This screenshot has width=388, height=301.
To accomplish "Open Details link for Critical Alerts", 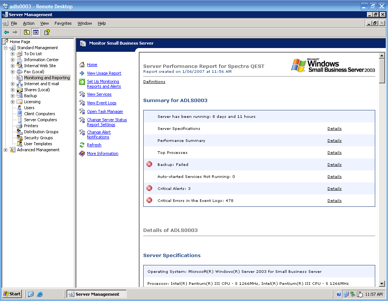I will point(334,188).
